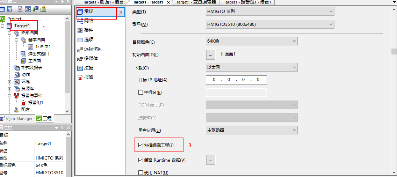Open the 目标颜色 64K色 color dropdown
This screenshot has height=177, width=397.
pos(252,42)
